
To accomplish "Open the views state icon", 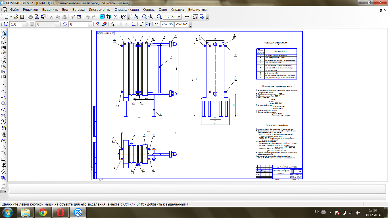I will click(x=32, y=24).
